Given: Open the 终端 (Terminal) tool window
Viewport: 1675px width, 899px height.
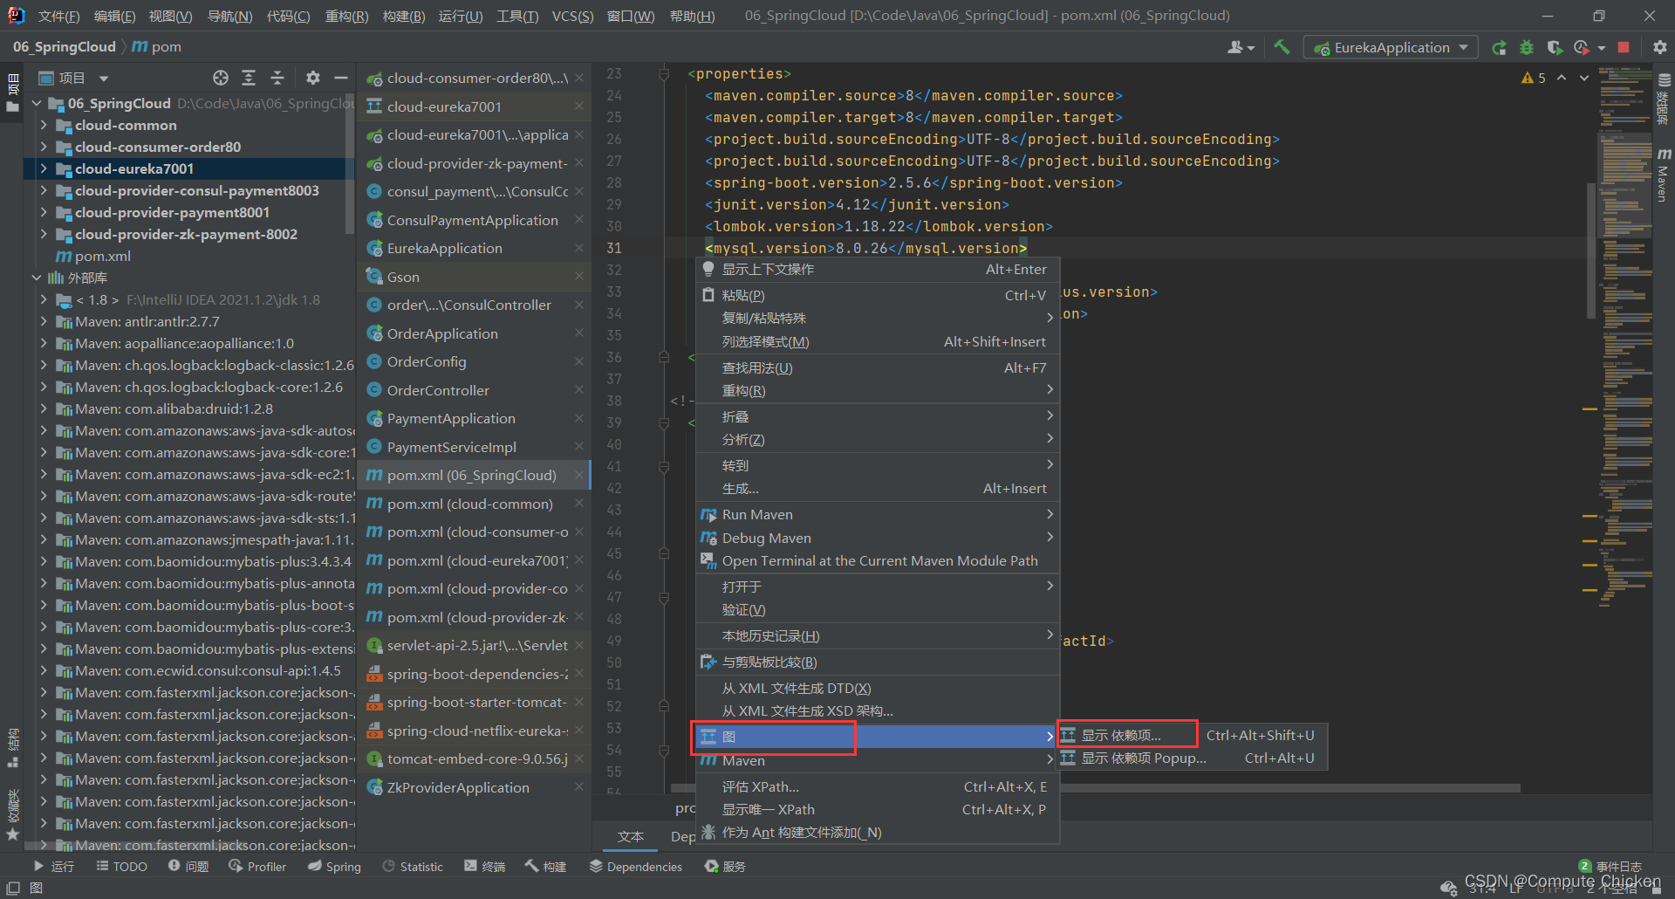Looking at the screenshot, I should [484, 866].
